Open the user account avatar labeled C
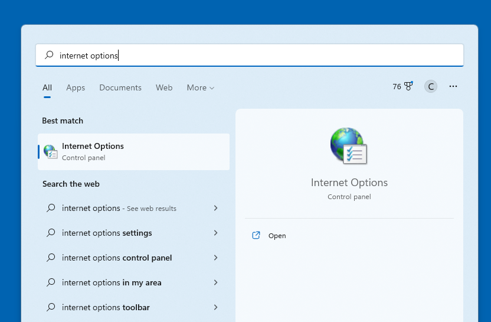The width and height of the screenshot is (491, 322). coord(431,86)
